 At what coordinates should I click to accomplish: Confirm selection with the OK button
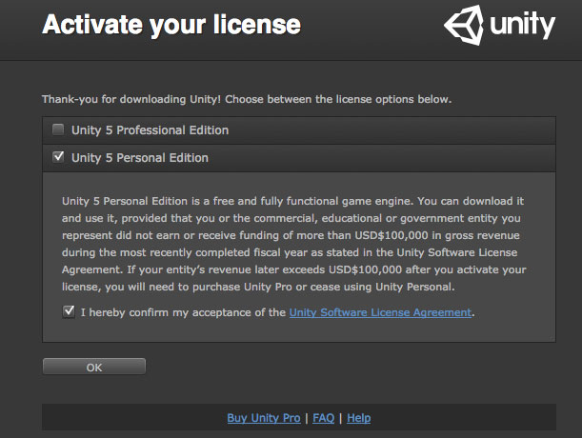pos(94,367)
